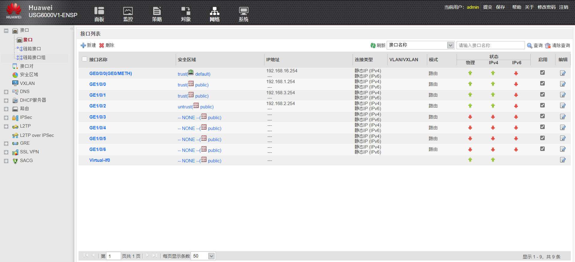Expand the SSL VPN tree node
Screen dimensions: 575x262
click(x=6, y=152)
